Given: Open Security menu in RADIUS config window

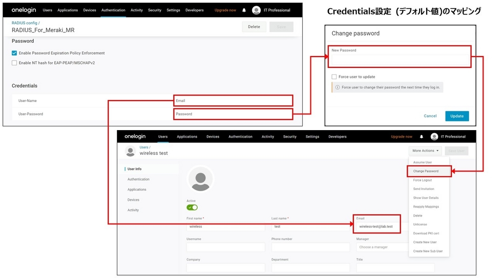Looking at the screenshot, I should point(155,10).
